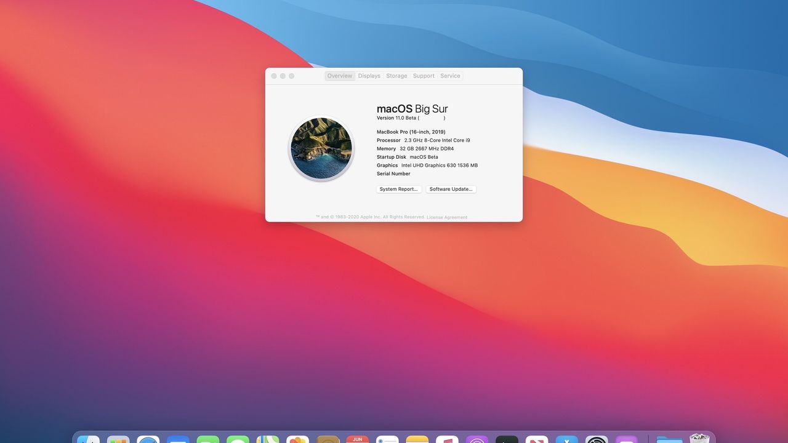Screen dimensions: 788x443
Task: Open Safari in the Dock
Action: tap(148, 439)
